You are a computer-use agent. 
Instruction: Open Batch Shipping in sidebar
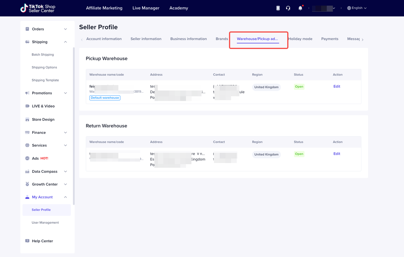(43, 55)
